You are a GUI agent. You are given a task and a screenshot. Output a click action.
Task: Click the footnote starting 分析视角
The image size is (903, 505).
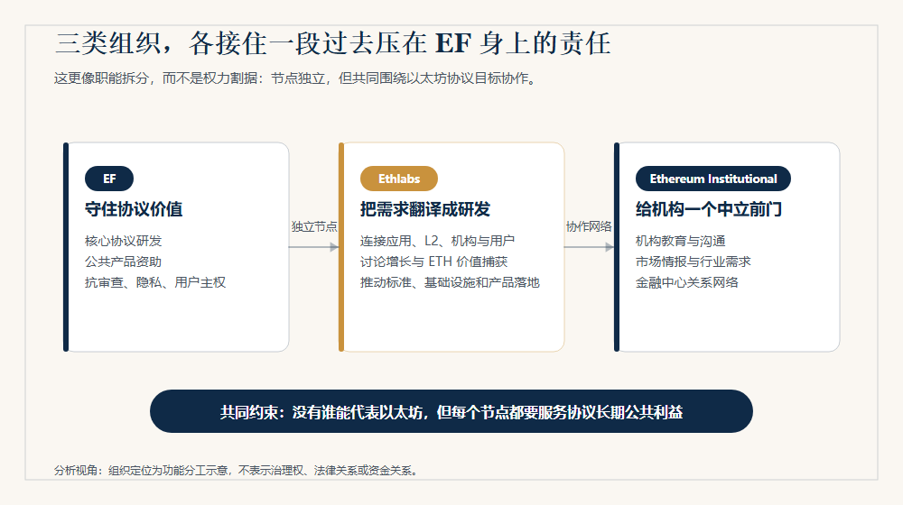pyautogui.click(x=236, y=471)
